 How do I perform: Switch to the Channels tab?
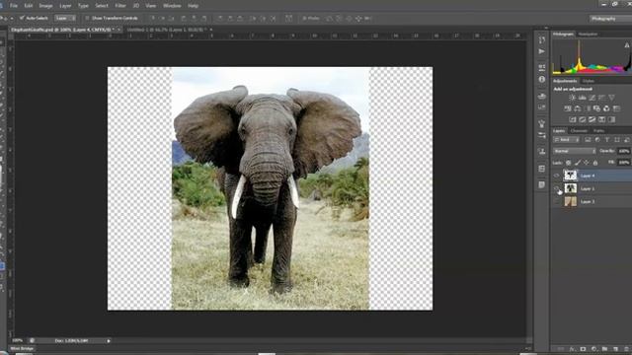(x=579, y=131)
